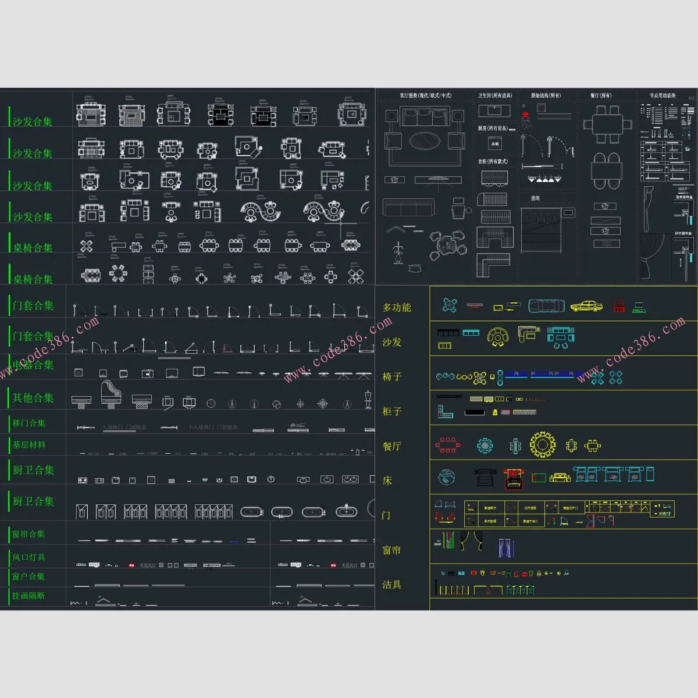Image resolution: width=698 pixels, height=698 pixels.
Task: Click the 洁具 row label
Action: (x=392, y=585)
